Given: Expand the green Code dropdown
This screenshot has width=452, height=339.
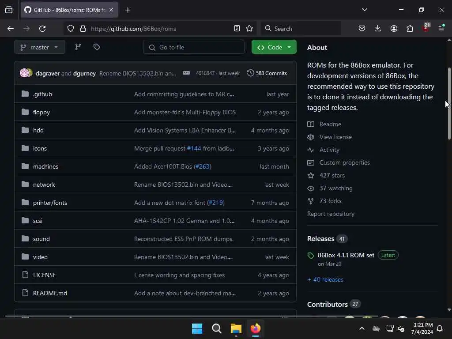Looking at the screenshot, I should coord(274,47).
